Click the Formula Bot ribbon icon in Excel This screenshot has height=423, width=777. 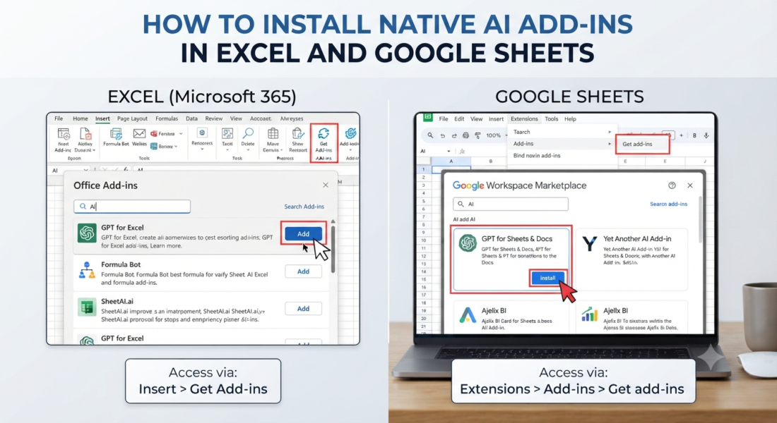116,134
